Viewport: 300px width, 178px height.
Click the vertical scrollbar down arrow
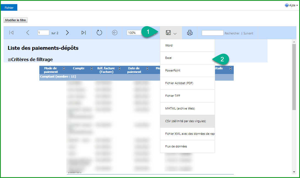(294, 172)
